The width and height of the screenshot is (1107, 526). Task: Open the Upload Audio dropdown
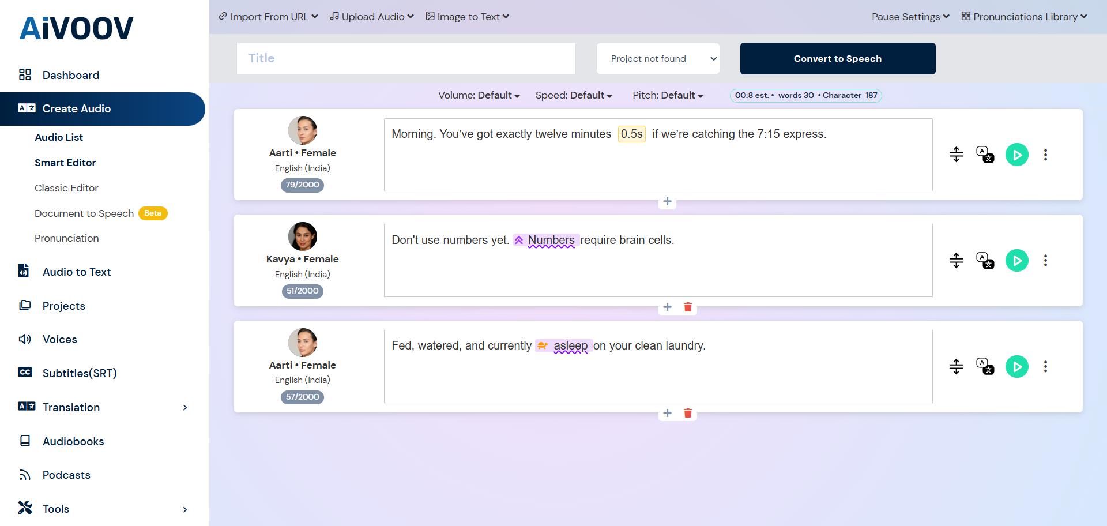372,17
